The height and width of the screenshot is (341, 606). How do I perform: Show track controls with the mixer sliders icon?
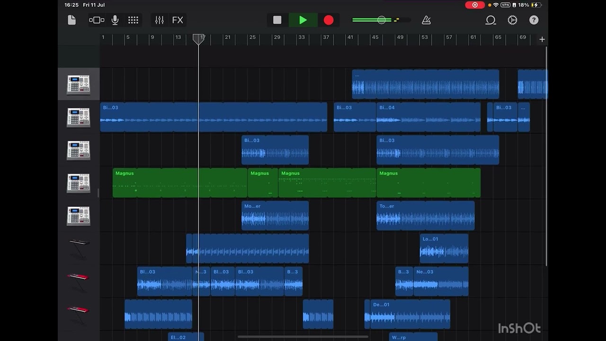(x=160, y=20)
